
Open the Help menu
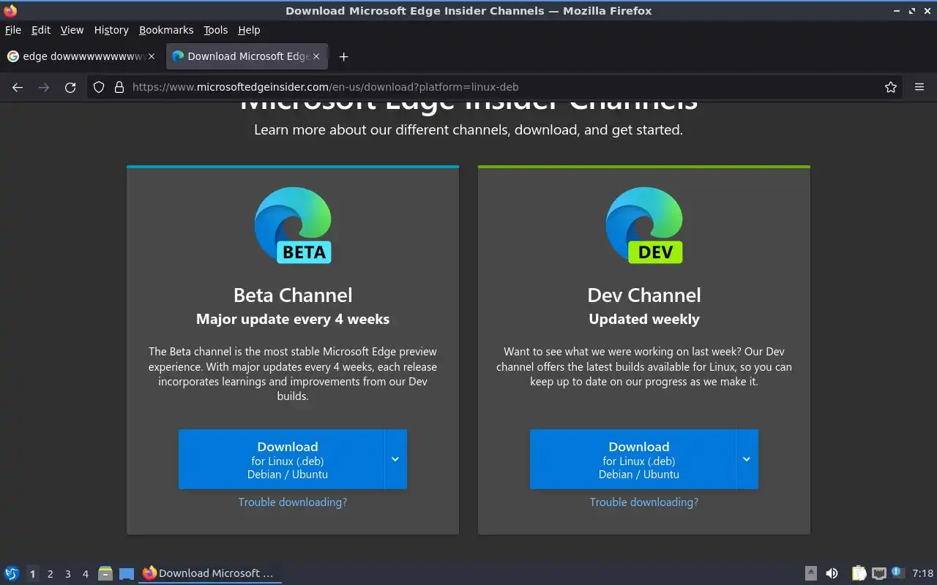(249, 30)
